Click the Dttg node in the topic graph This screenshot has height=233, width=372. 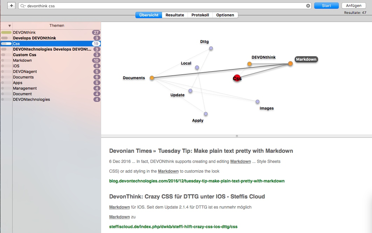[x=211, y=48]
